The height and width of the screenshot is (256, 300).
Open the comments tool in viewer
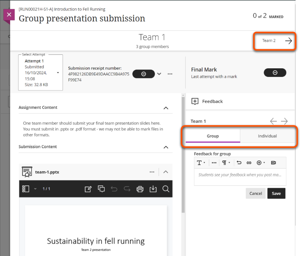[101, 189]
